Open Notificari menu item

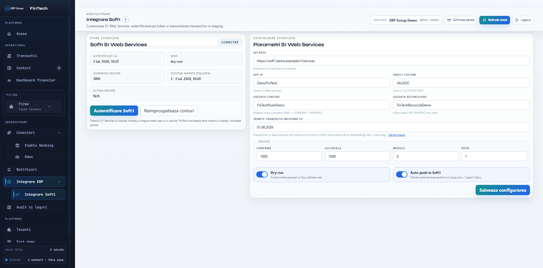(34, 170)
